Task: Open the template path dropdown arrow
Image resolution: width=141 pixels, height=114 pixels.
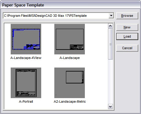Action: point(111,16)
